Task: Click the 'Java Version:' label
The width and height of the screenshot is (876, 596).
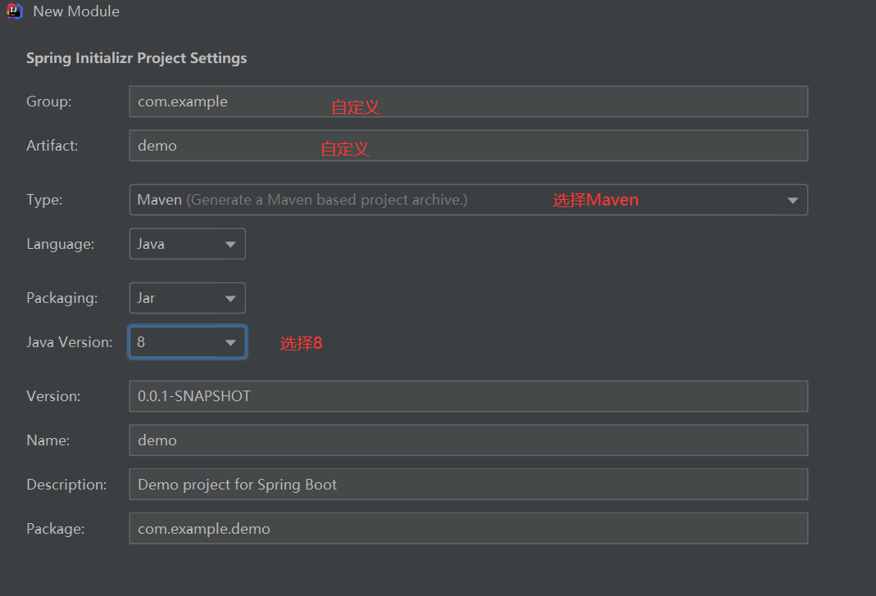Action: [x=70, y=342]
